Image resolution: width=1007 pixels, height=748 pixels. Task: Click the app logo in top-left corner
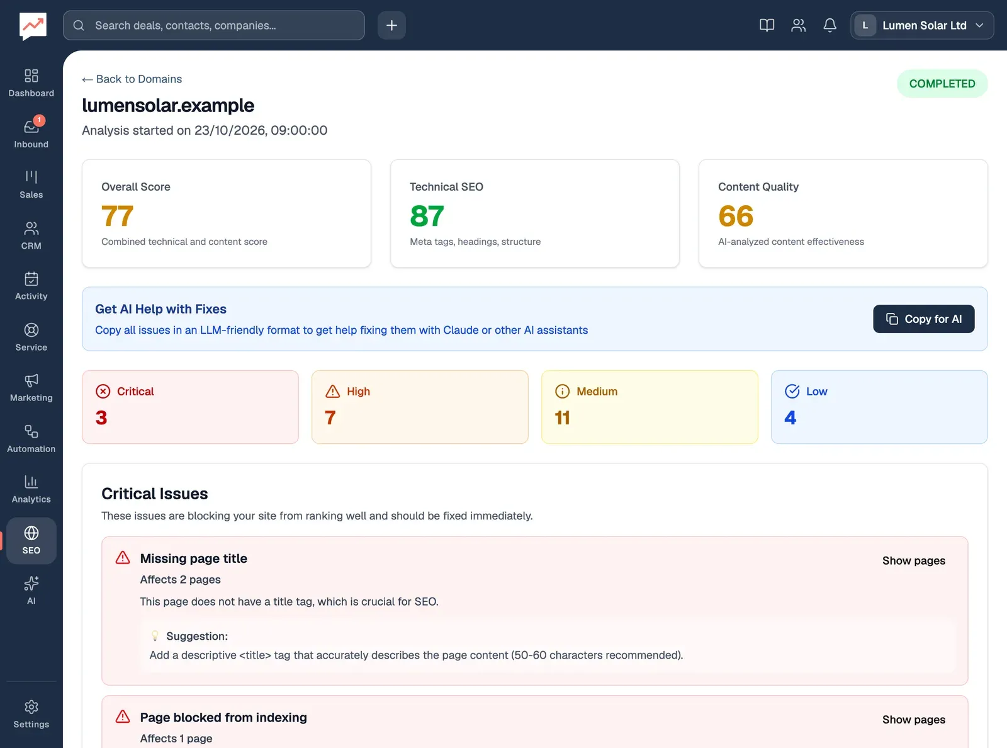[33, 26]
